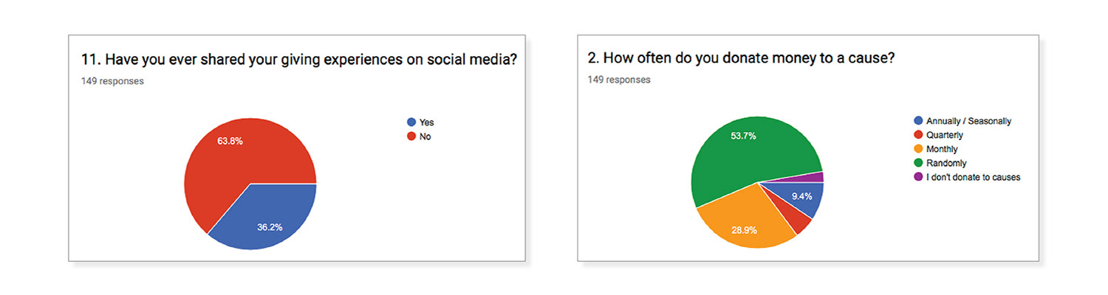Select the blue Annually / Seasonally legend dot

918,121
